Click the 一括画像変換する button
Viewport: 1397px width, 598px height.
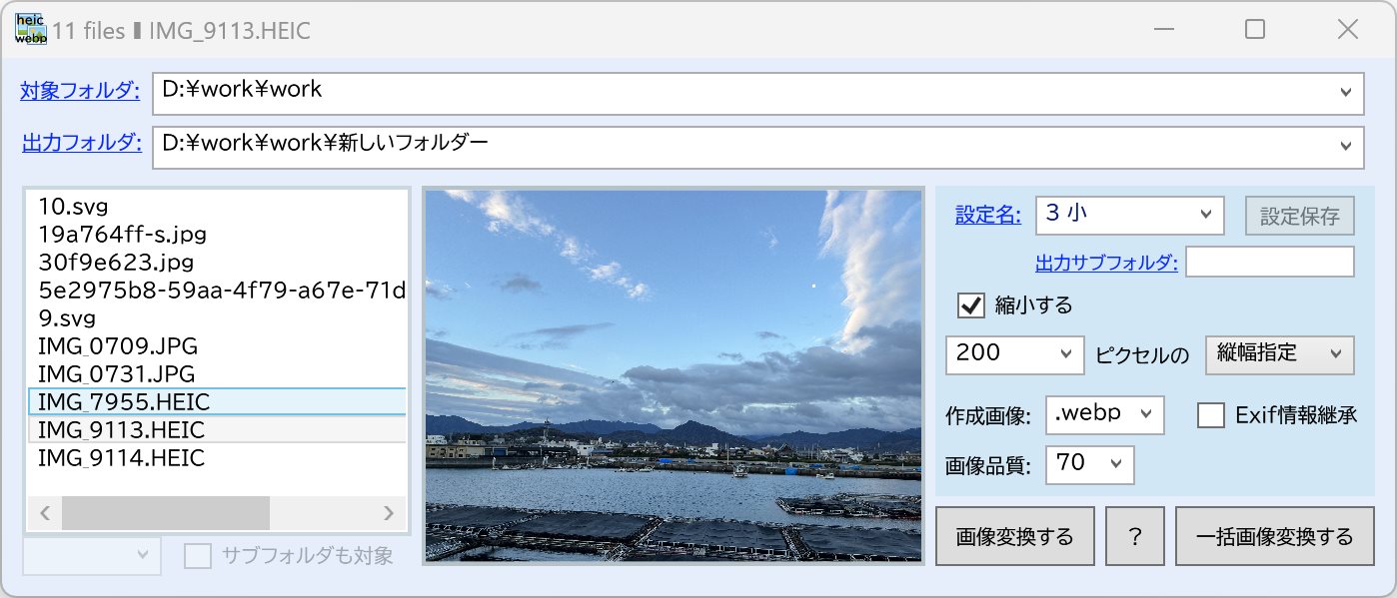[1274, 537]
